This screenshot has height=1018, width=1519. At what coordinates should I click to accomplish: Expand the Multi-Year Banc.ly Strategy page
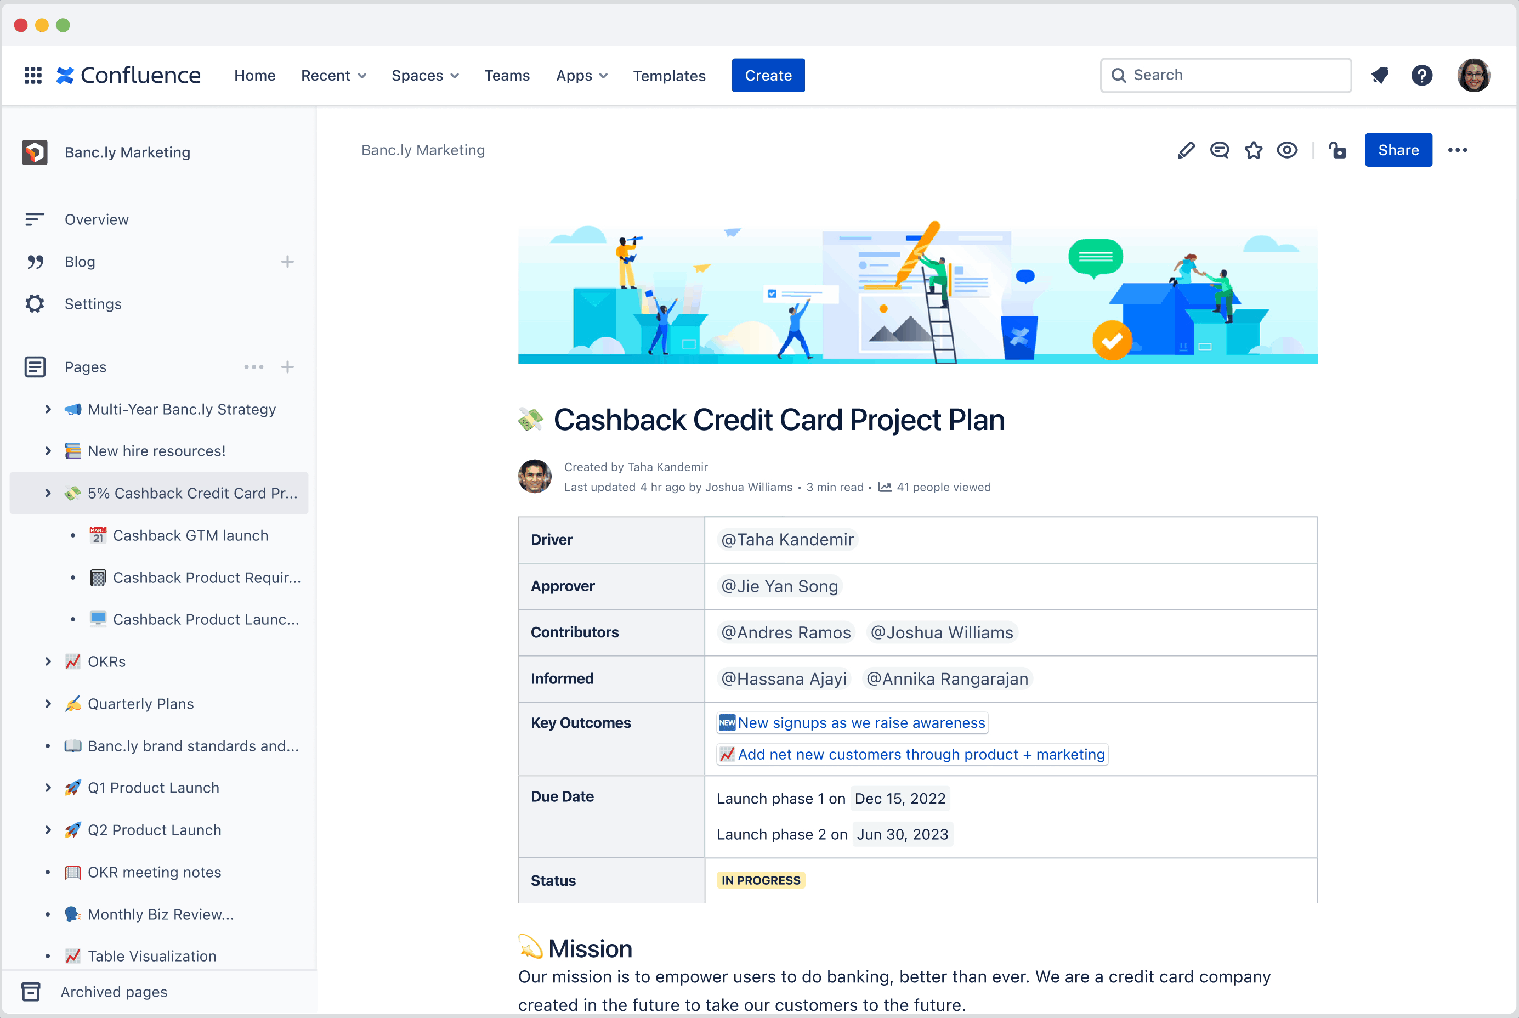pyautogui.click(x=46, y=408)
